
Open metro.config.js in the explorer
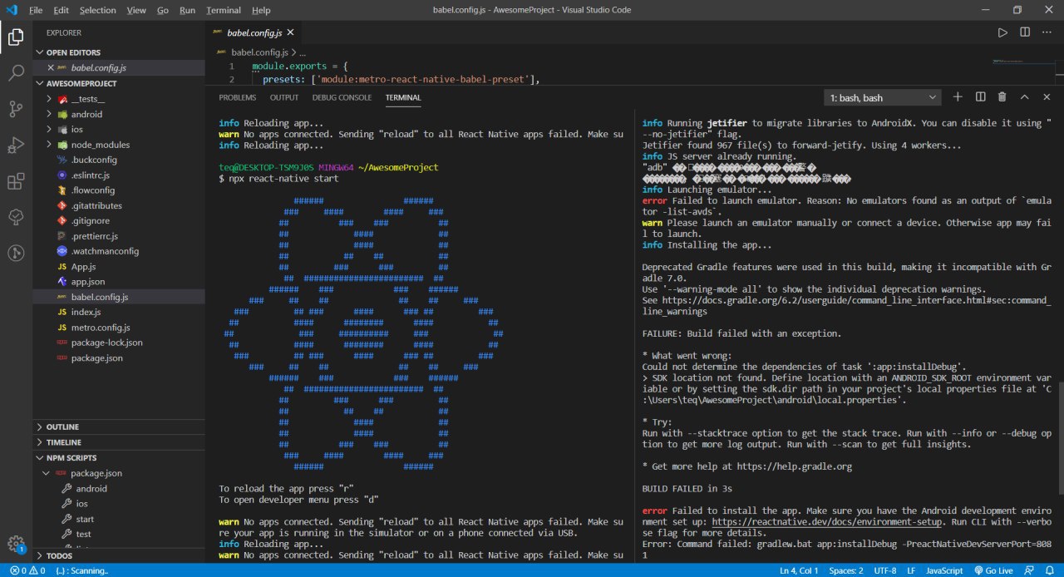[101, 327]
